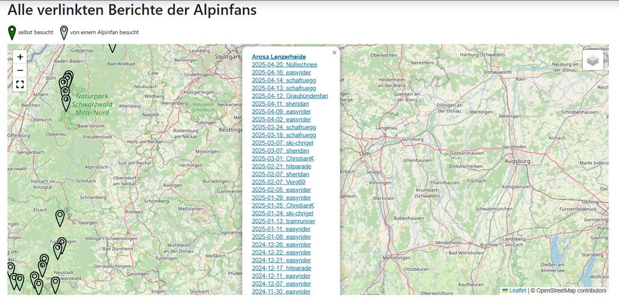Open the 2025-03-07 ski-chrigel report
Screen dimensions: 619x304
coord(282,143)
